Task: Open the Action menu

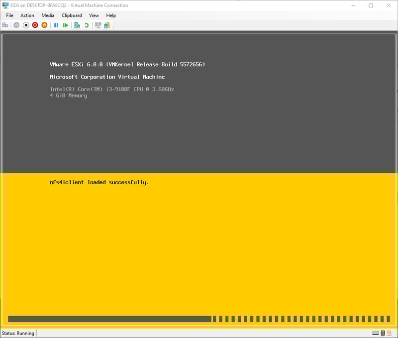Action: tap(27, 15)
